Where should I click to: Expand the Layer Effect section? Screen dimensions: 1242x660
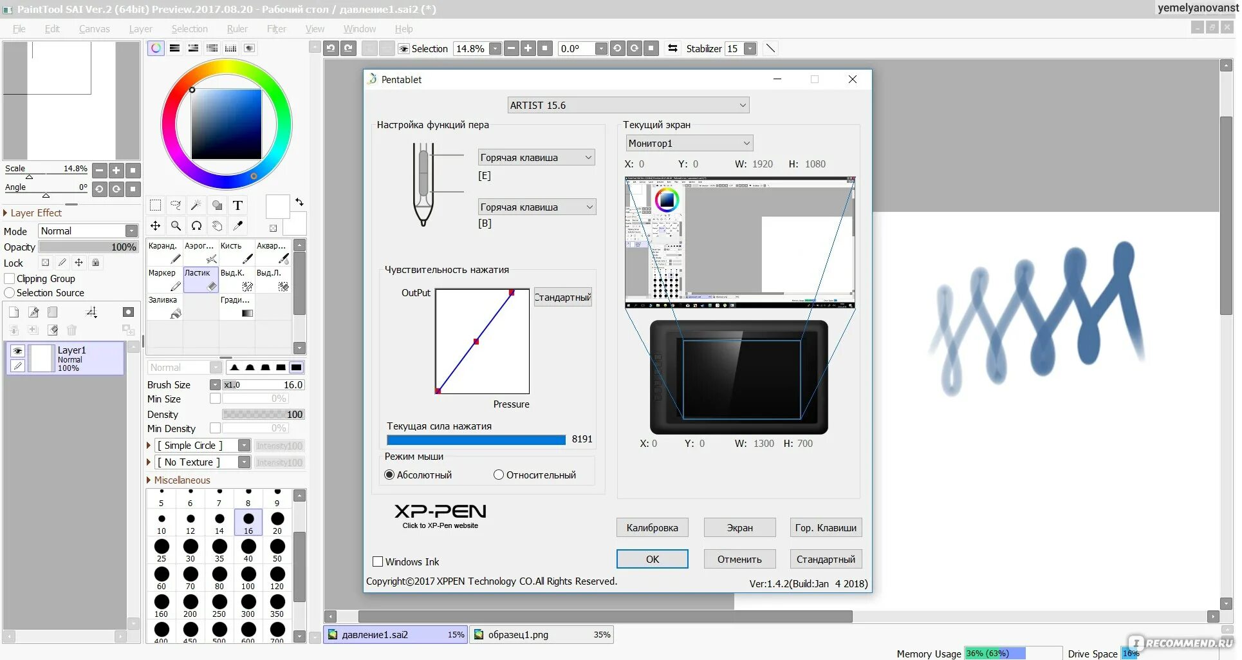[6, 213]
